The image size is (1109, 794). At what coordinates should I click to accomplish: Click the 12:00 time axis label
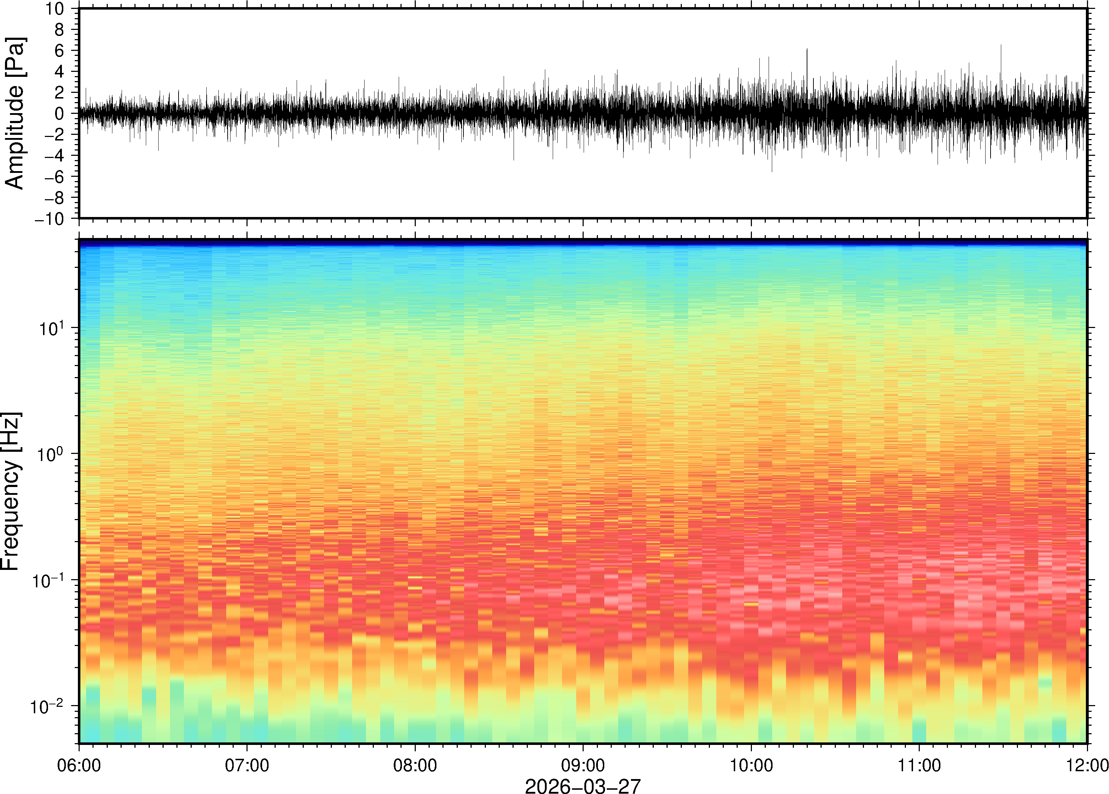(1087, 765)
